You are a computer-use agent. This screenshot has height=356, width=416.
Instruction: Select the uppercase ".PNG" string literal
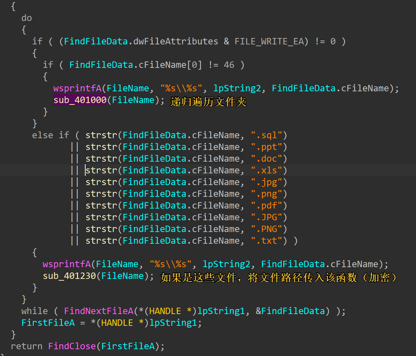coord(266,229)
